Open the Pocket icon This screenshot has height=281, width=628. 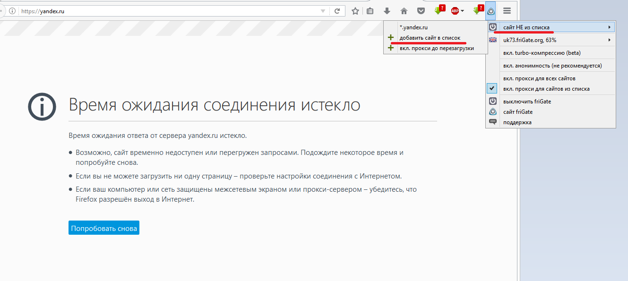click(x=421, y=11)
